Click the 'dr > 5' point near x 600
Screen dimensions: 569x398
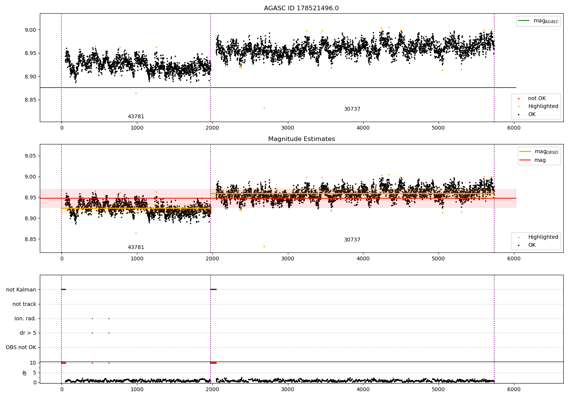(x=109, y=333)
